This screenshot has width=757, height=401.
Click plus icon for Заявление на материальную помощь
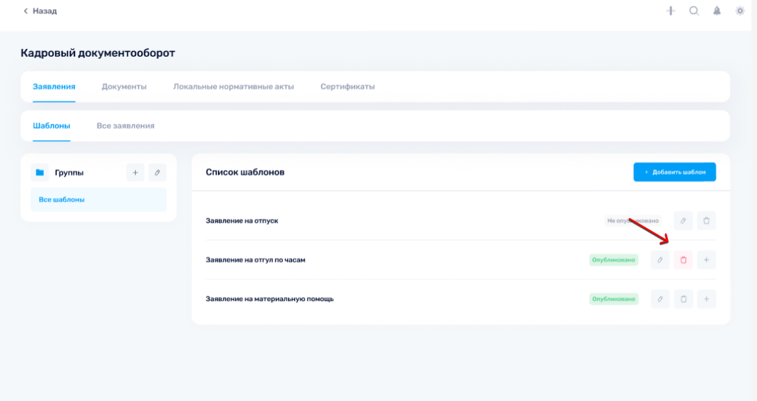click(x=707, y=299)
